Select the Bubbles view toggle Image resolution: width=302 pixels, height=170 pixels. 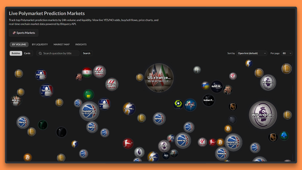[16, 53]
